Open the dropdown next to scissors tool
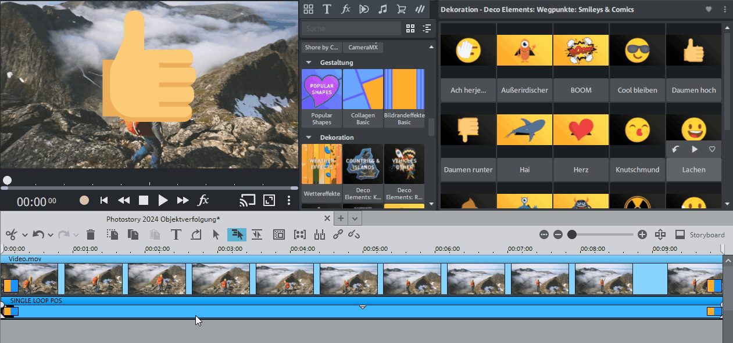Image resolution: width=733 pixels, height=343 pixels. click(x=24, y=235)
